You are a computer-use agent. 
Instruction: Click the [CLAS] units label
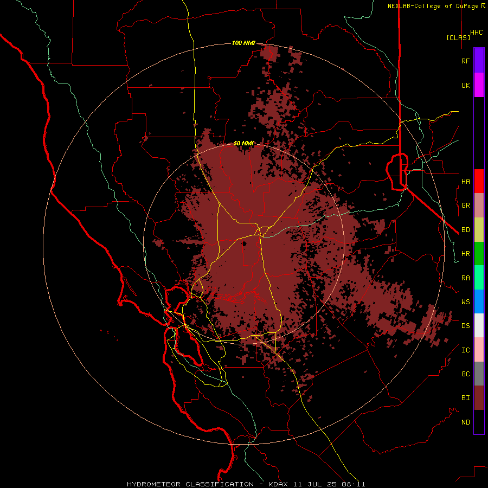pos(458,37)
